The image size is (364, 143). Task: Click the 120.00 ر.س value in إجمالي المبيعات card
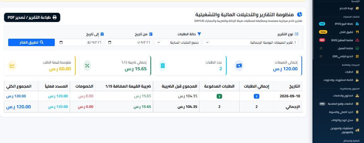pyautogui.click(x=285, y=68)
